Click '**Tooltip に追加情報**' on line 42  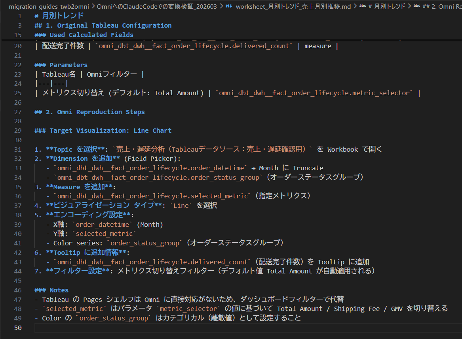(87, 252)
